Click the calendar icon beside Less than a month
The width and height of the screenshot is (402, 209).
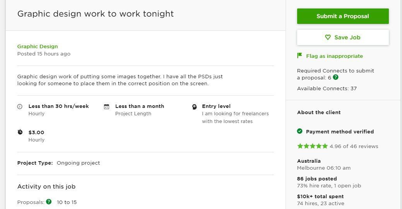(x=106, y=106)
